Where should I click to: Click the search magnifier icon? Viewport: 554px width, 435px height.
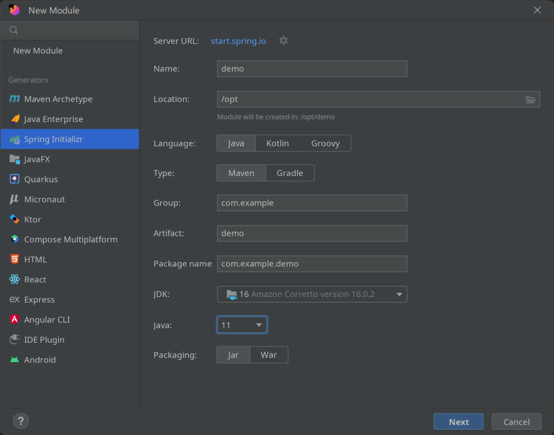click(x=14, y=30)
